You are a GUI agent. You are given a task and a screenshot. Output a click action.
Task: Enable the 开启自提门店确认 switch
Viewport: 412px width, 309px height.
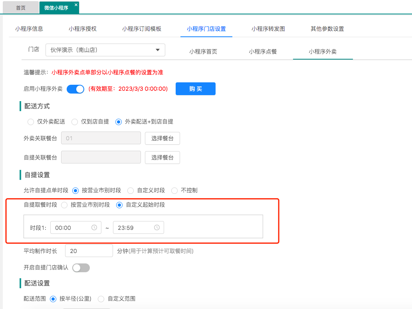(81, 268)
